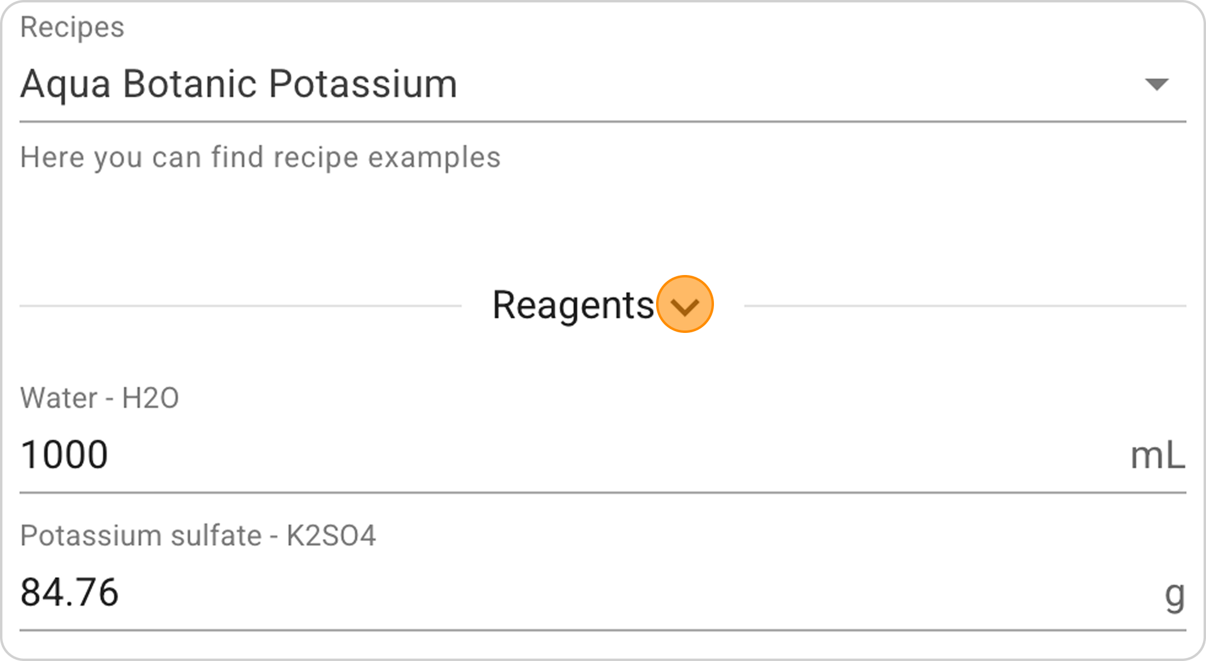This screenshot has height=661, width=1206.
Task: Focus the Potassium sulfate amount field
Action: 543,592
